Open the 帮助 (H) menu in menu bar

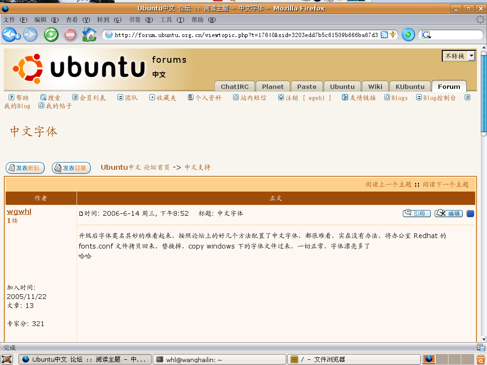click(204, 20)
